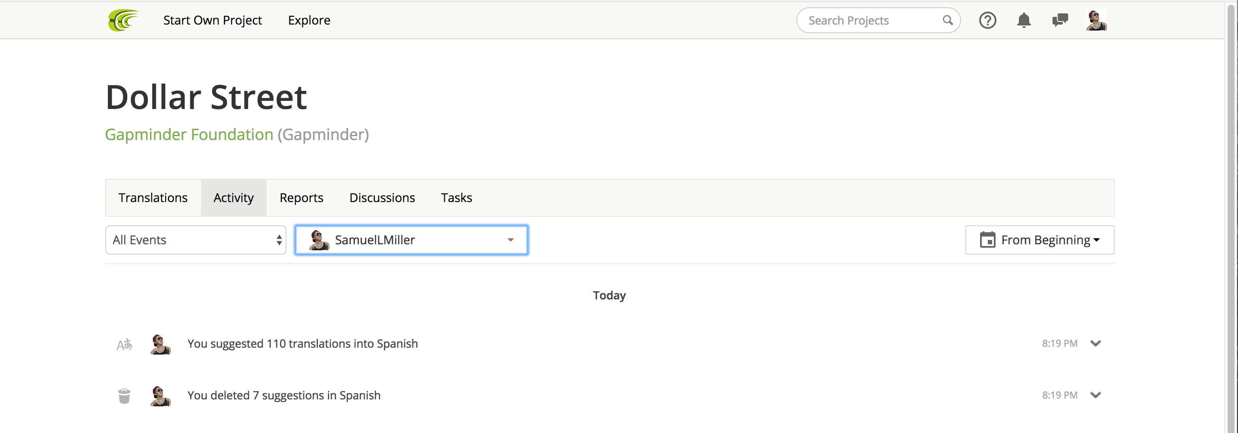The height and width of the screenshot is (433, 1238).
Task: Switch to the Translations tab
Action: 153,198
